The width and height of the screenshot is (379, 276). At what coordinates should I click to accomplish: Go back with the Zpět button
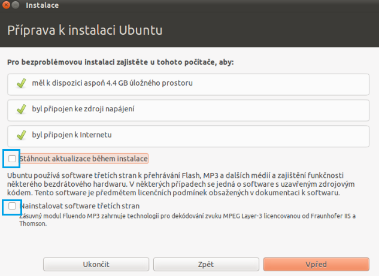pos(206,264)
